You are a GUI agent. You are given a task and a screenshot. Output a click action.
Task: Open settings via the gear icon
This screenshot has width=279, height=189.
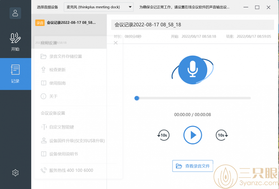pyautogui.click(x=15, y=173)
